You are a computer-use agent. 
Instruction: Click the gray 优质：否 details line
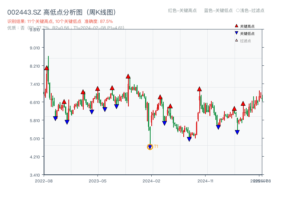(66, 28)
